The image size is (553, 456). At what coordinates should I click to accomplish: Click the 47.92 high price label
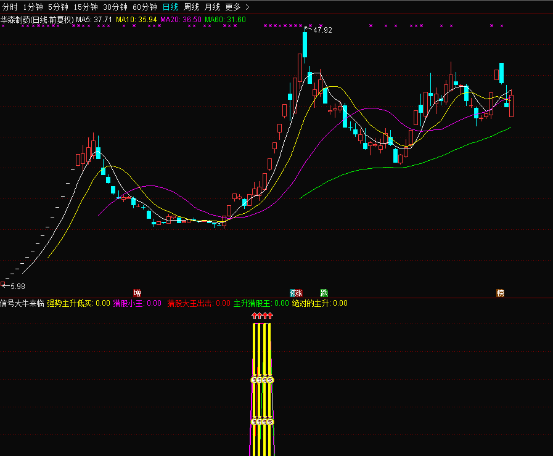pyautogui.click(x=322, y=30)
